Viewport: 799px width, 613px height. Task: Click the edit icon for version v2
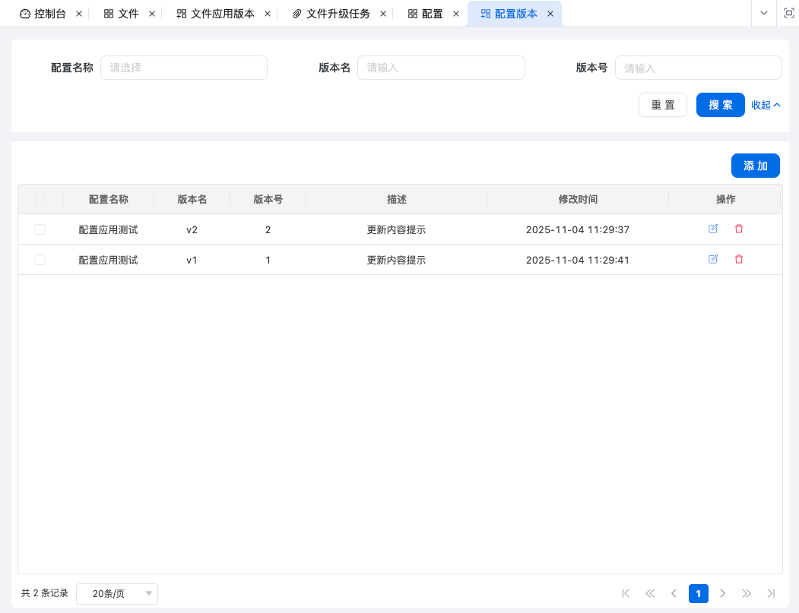point(713,229)
